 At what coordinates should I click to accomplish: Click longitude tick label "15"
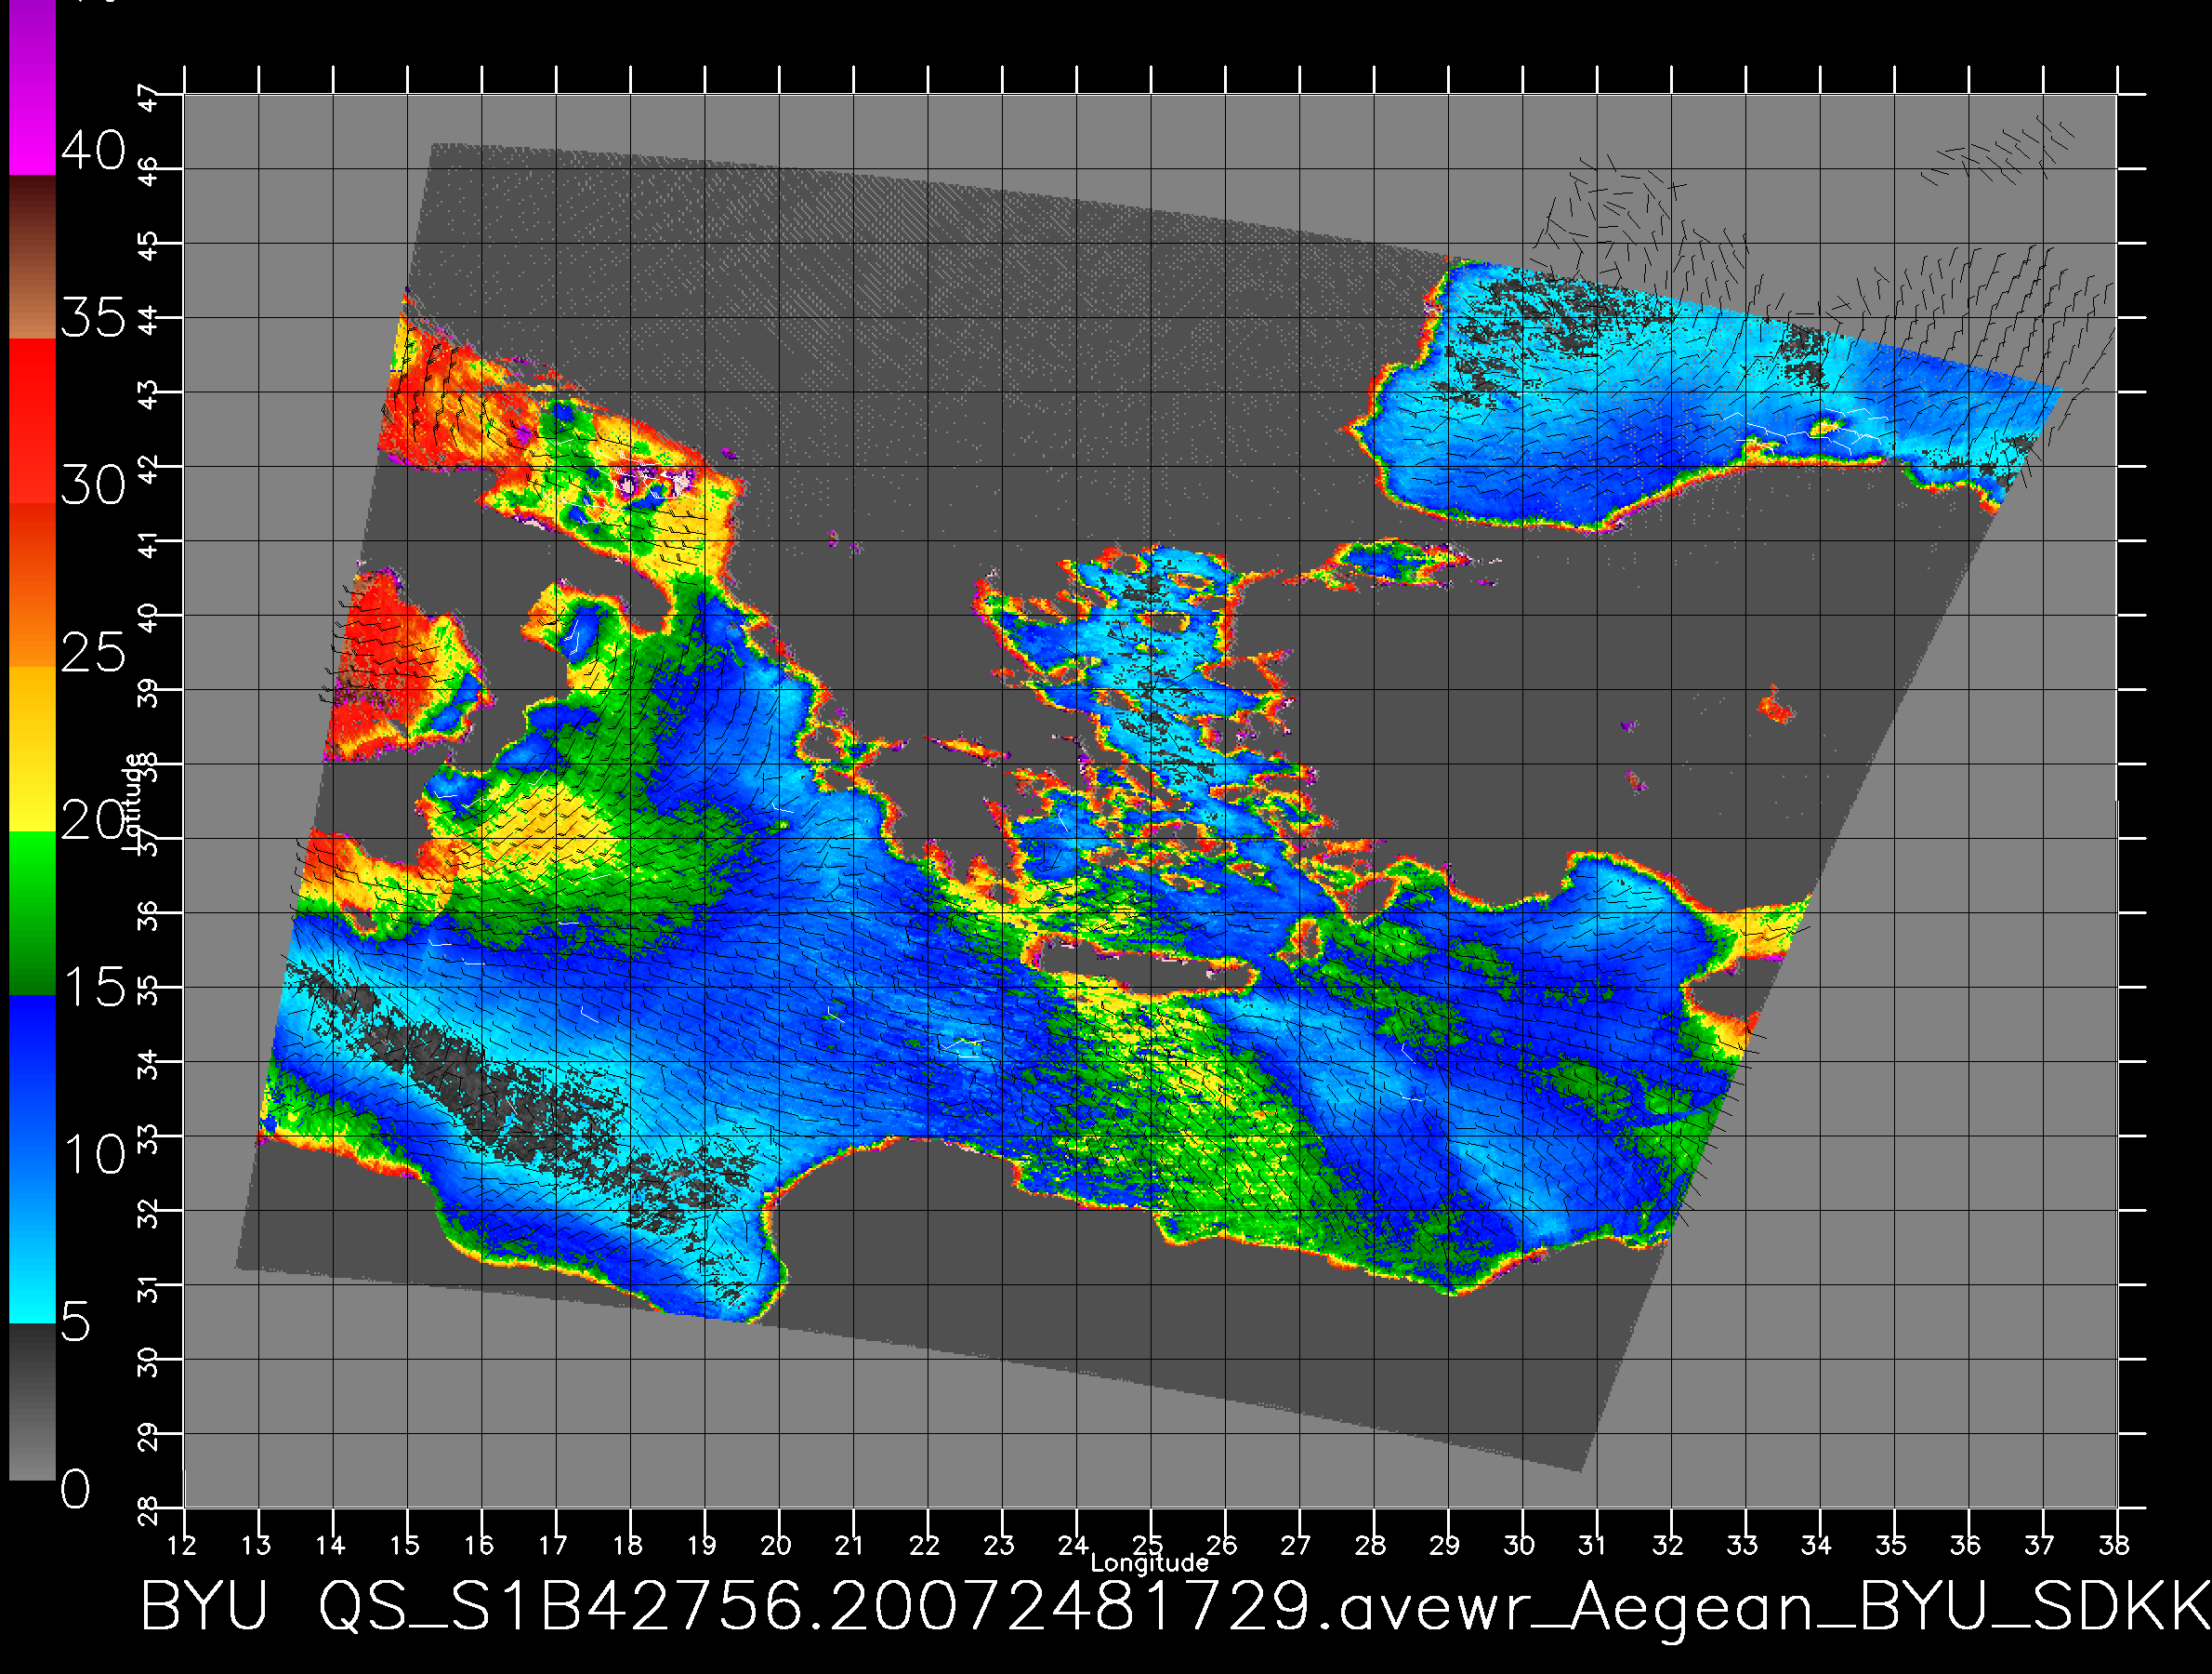(x=404, y=1545)
